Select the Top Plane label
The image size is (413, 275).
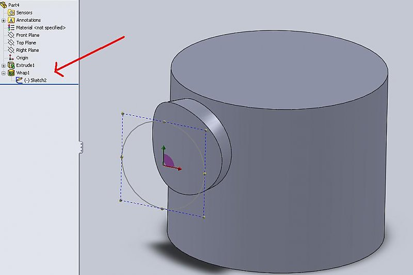[x=26, y=42]
